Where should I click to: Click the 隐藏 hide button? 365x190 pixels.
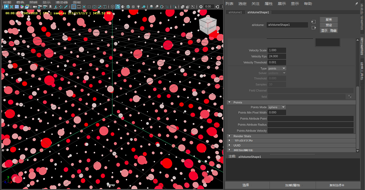click(333, 31)
